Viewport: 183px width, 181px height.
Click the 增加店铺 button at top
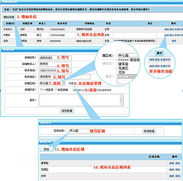[9, 17]
